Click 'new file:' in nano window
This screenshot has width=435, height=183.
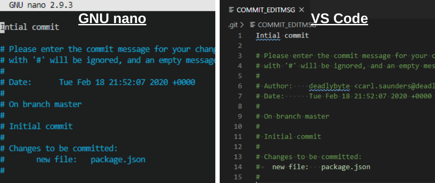[x=56, y=159]
